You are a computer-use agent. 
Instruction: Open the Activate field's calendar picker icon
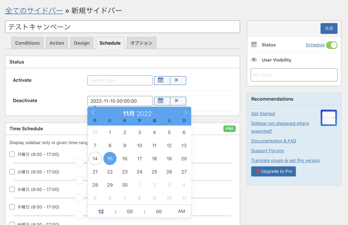pos(162,80)
